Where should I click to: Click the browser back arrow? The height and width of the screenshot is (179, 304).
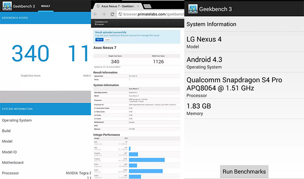pyautogui.click(x=95, y=14)
